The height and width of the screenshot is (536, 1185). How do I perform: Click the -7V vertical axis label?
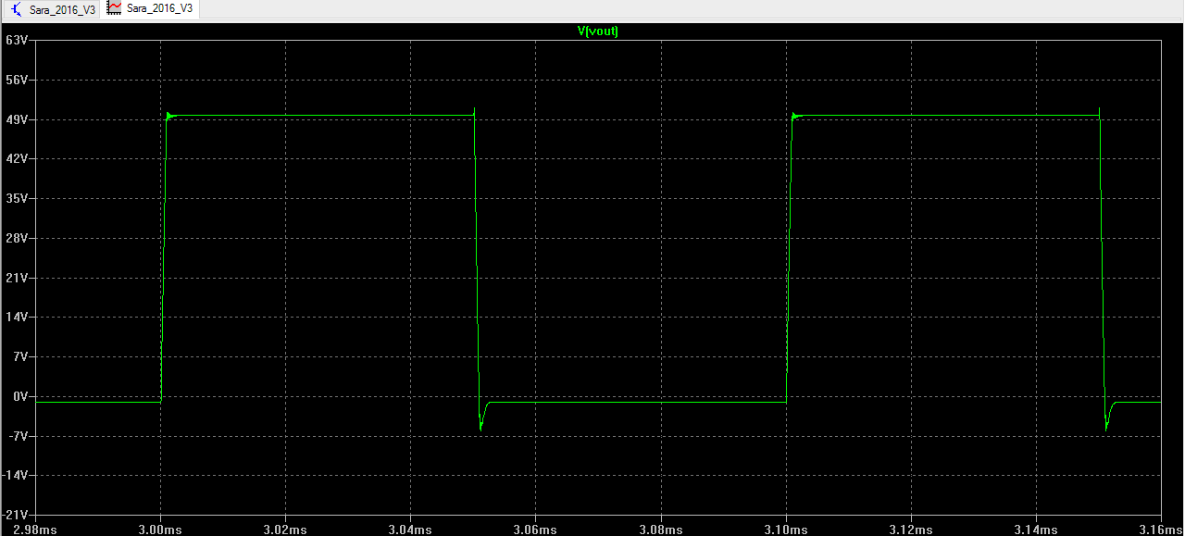pos(19,435)
